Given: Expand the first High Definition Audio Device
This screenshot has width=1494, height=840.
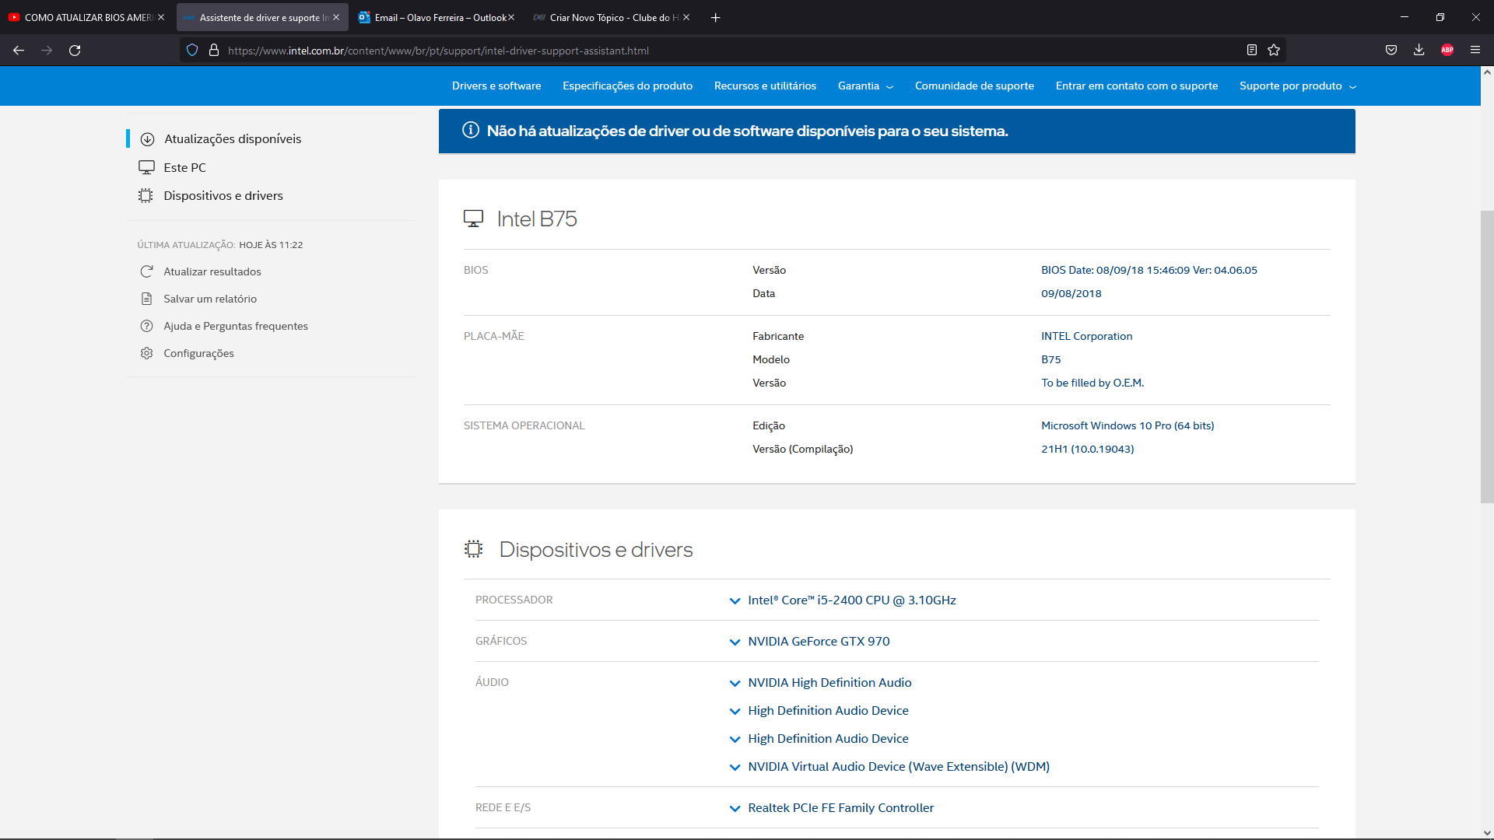Looking at the screenshot, I should click(819, 711).
